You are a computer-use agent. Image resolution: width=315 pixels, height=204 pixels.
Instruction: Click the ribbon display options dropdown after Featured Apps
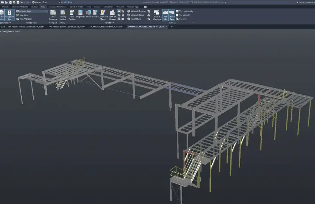(x=146, y=7)
